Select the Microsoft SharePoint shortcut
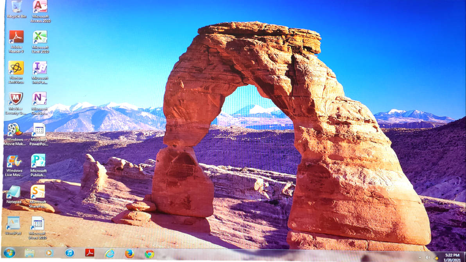Viewport: 466px width, 262px height. (38, 197)
